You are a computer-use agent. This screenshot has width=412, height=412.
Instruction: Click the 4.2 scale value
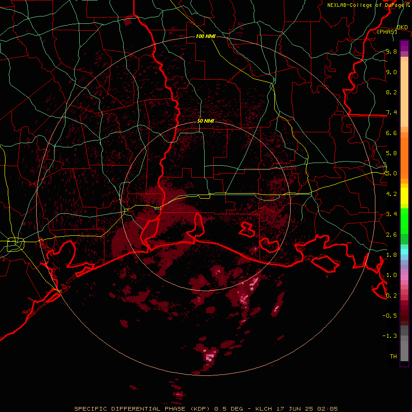[391, 194]
